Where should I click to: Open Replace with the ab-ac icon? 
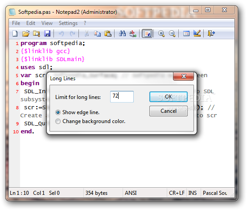[x=133, y=33]
